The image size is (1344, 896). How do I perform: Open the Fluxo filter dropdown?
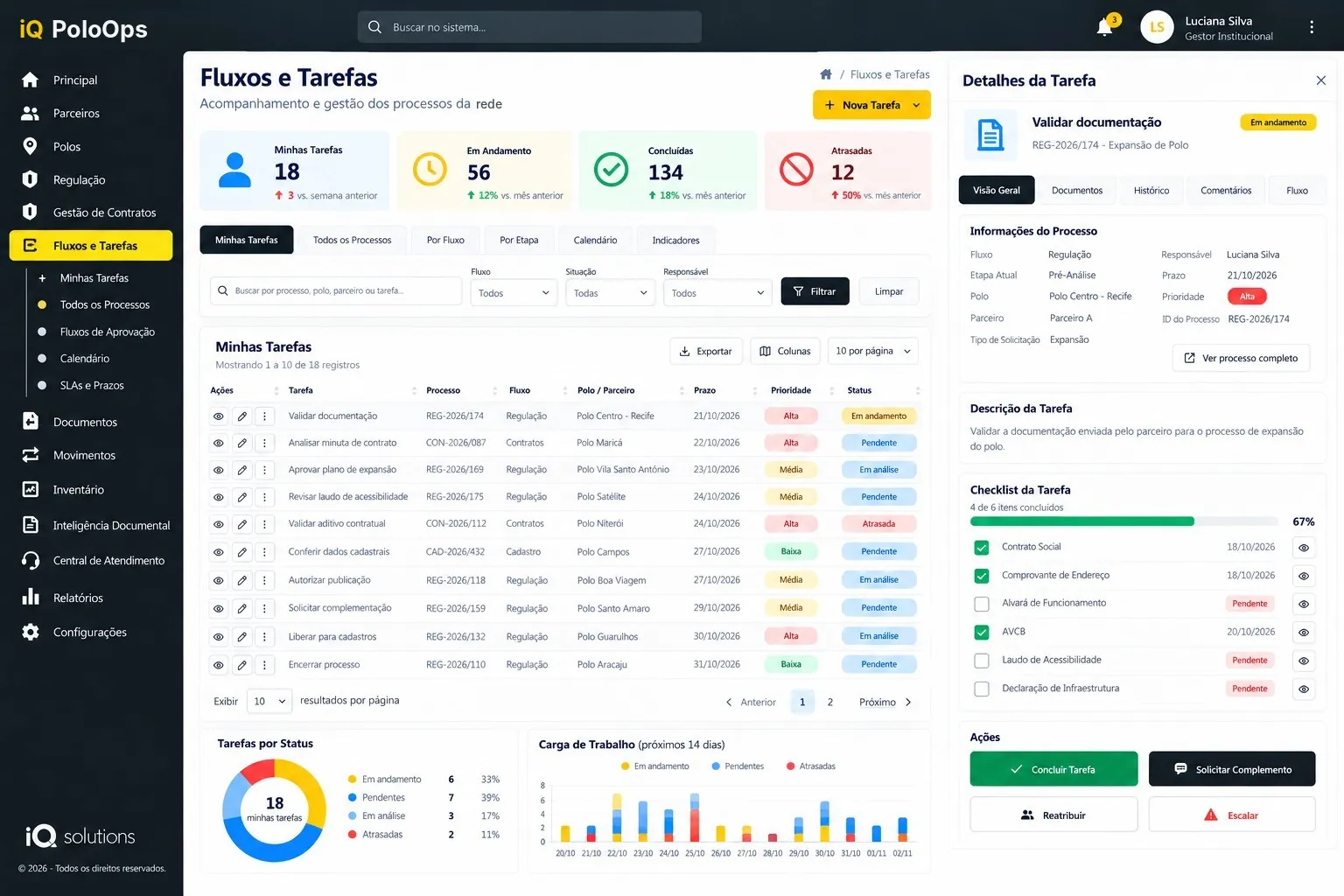tap(514, 292)
